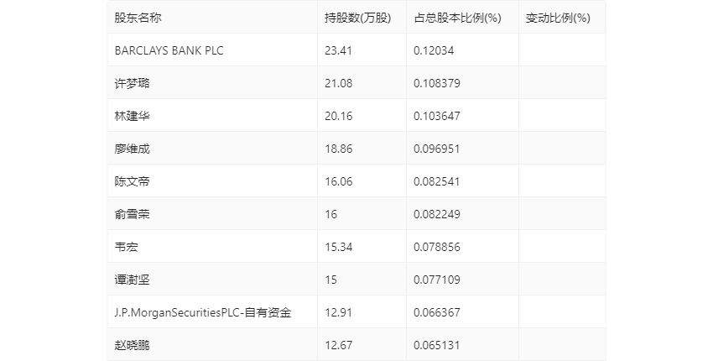
Task: Select shareholder name 许梦璐
Action: pos(132,83)
